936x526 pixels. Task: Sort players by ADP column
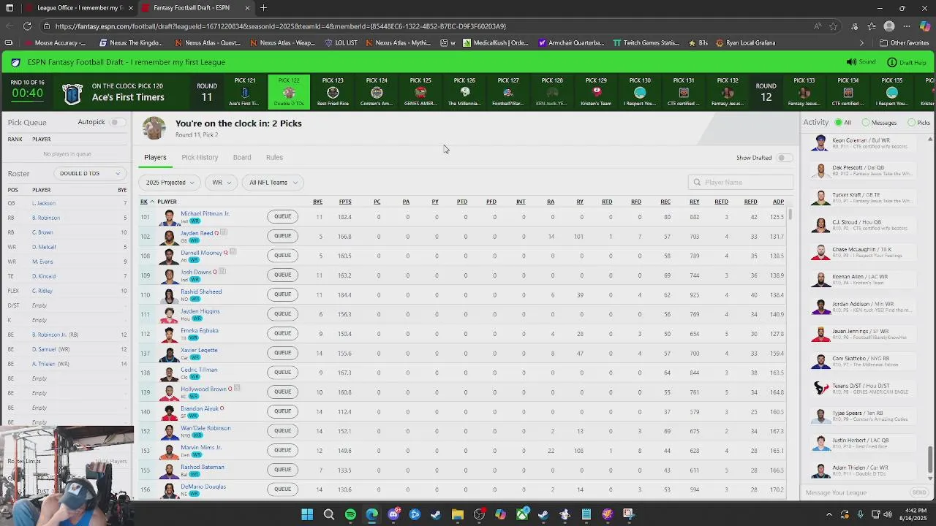[x=778, y=202]
